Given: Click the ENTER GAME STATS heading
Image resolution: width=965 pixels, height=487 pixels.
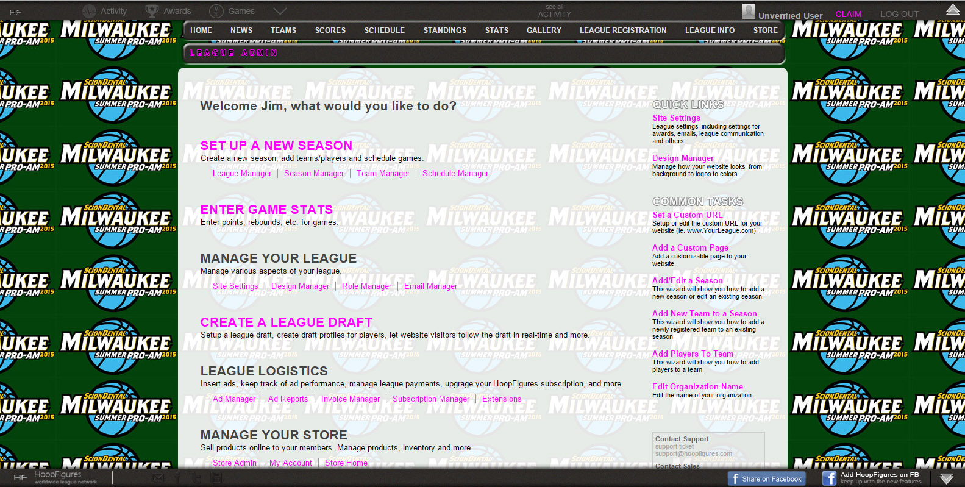Looking at the screenshot, I should (266, 210).
